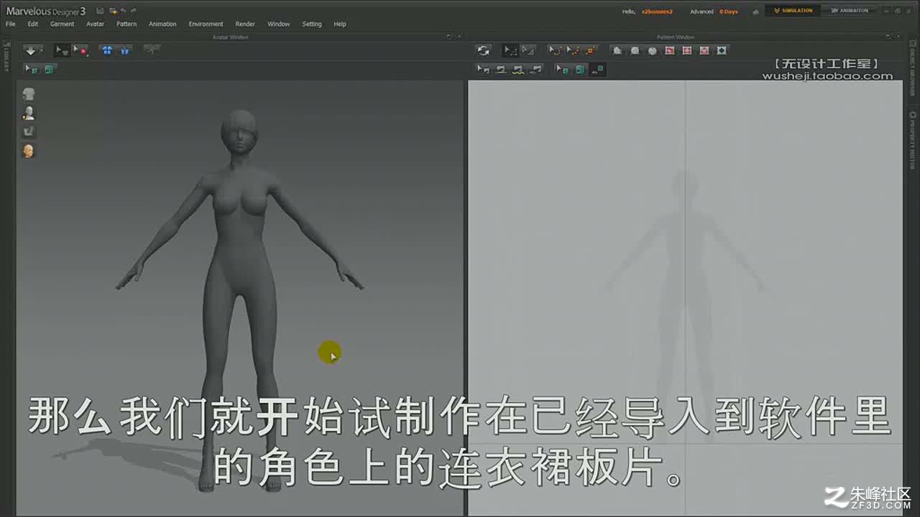Click the cloud icon next to 0 Days
The image size is (920, 517).
point(755,11)
